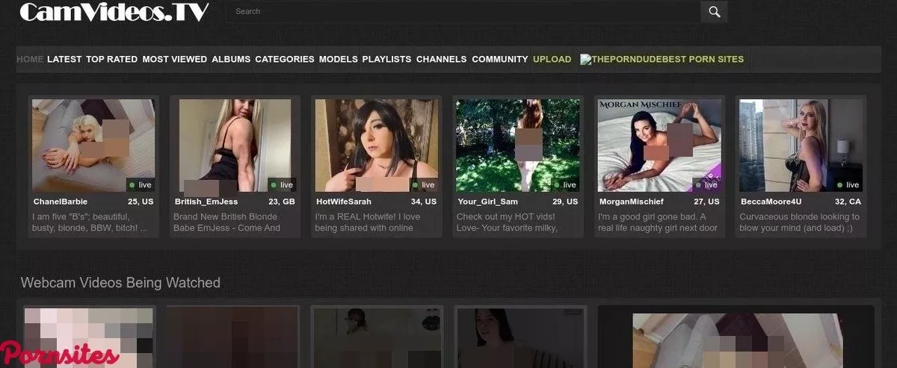Browse the CATEGORIES menu item

(x=284, y=59)
